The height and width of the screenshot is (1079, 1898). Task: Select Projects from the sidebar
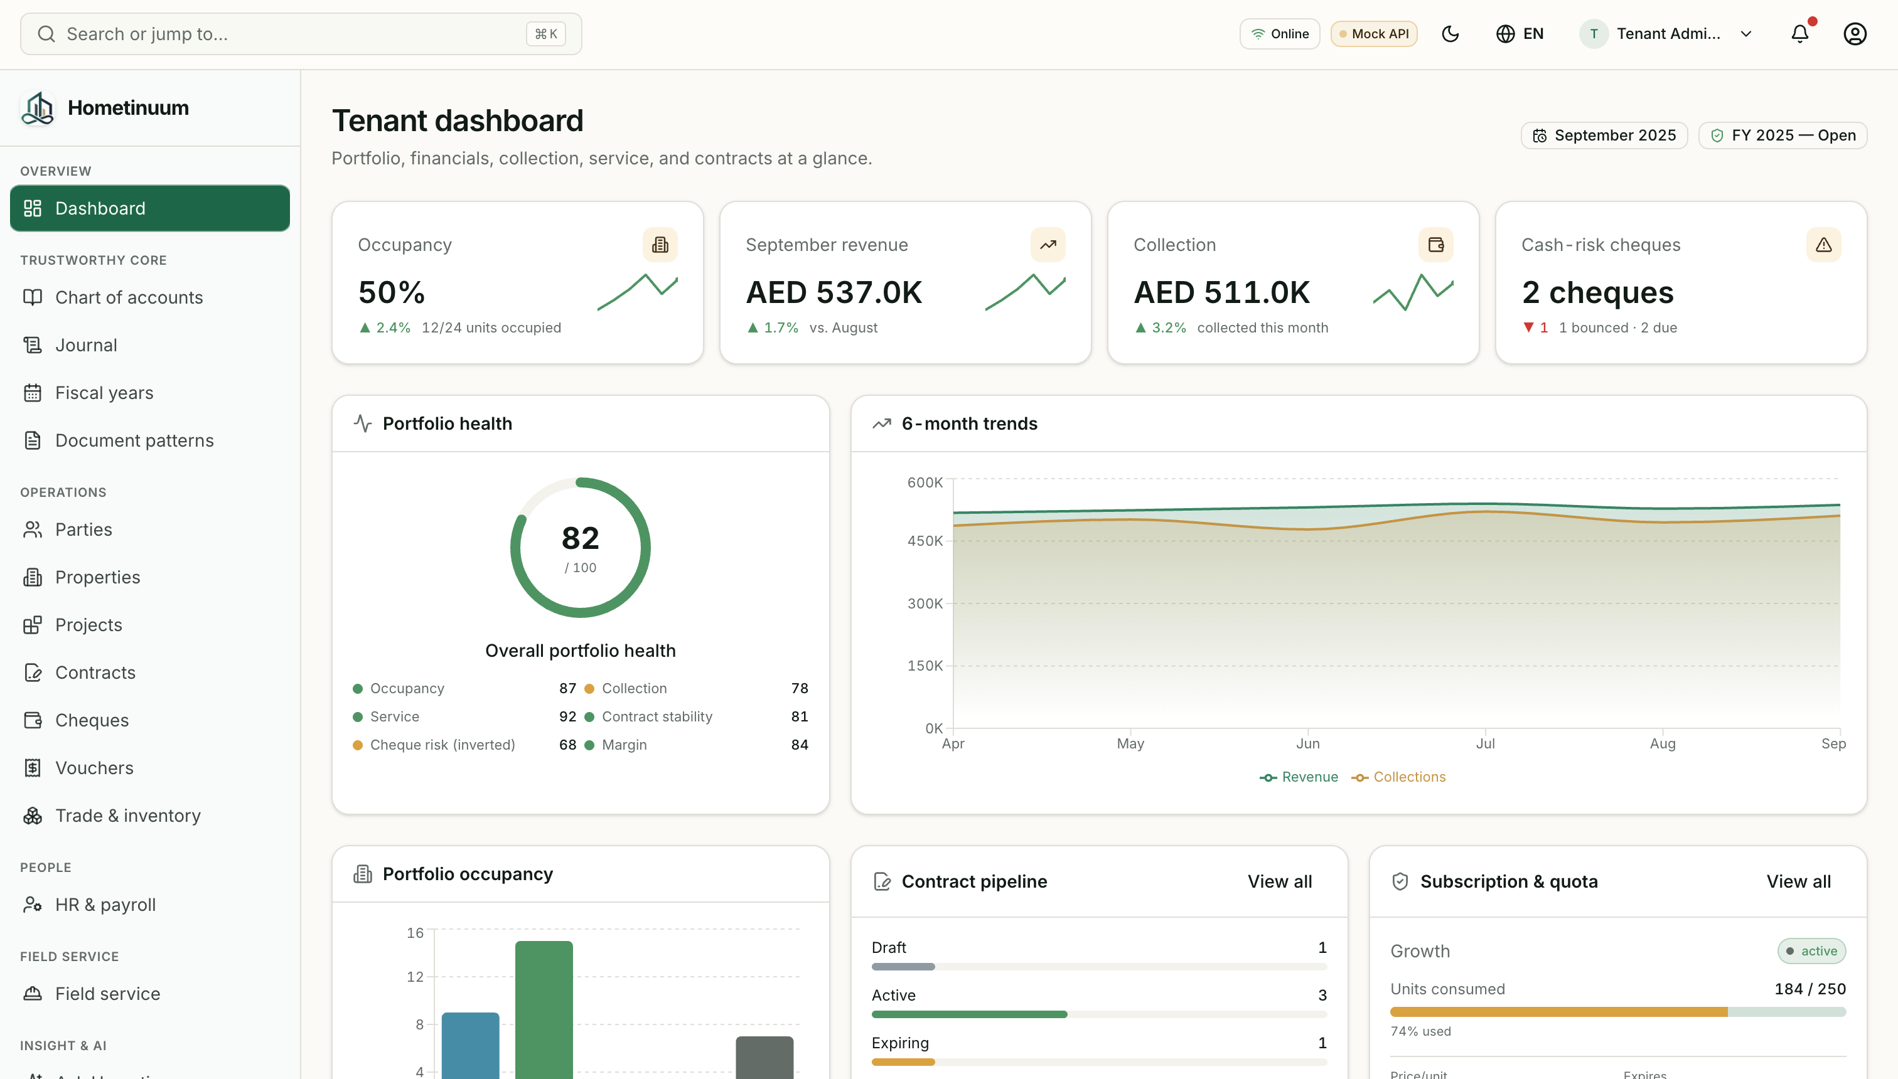click(x=150, y=625)
